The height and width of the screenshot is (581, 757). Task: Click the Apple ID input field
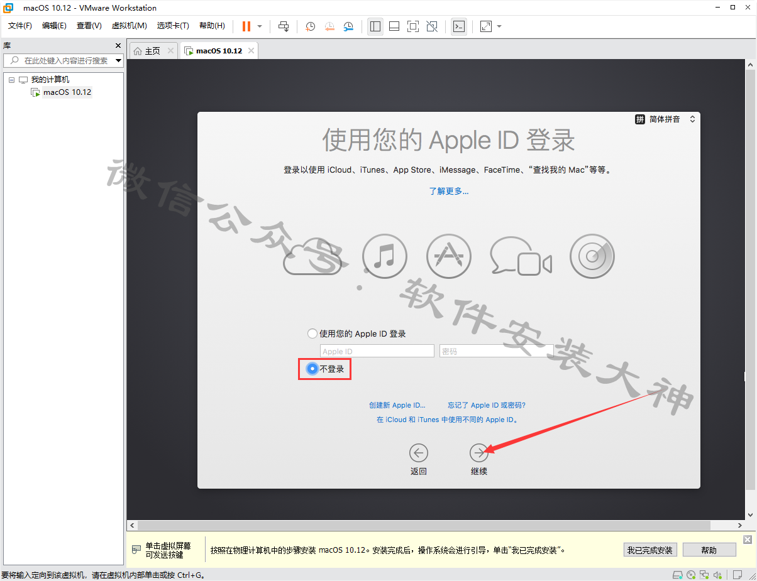pos(377,351)
